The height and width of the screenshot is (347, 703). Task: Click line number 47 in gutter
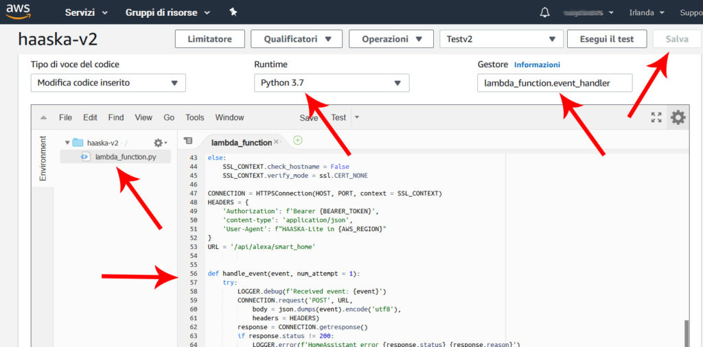click(194, 193)
